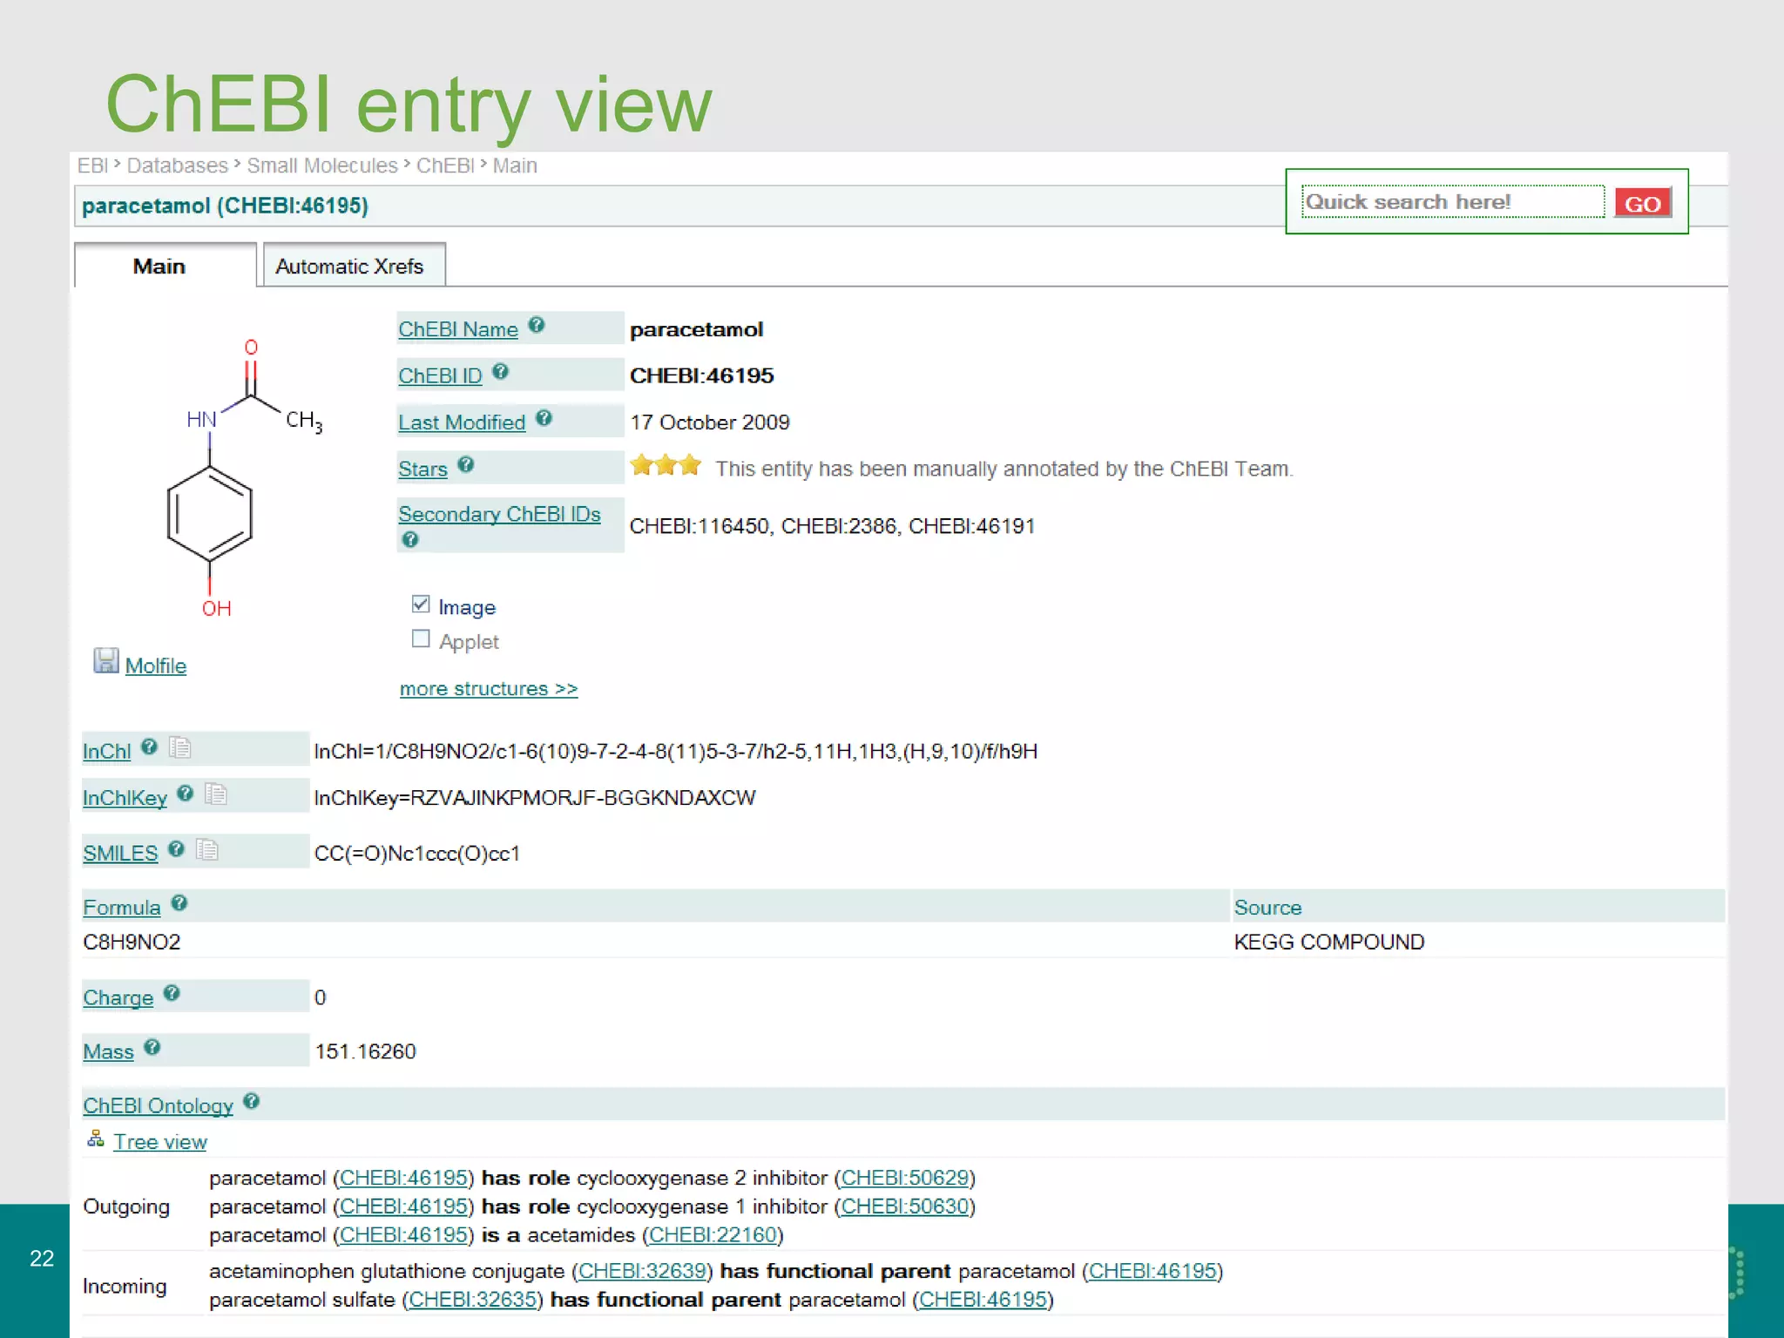Open CHEBI:50629 cyclooxygenase 2 inhibitor link
The width and height of the screenshot is (1784, 1338).
[x=905, y=1178]
